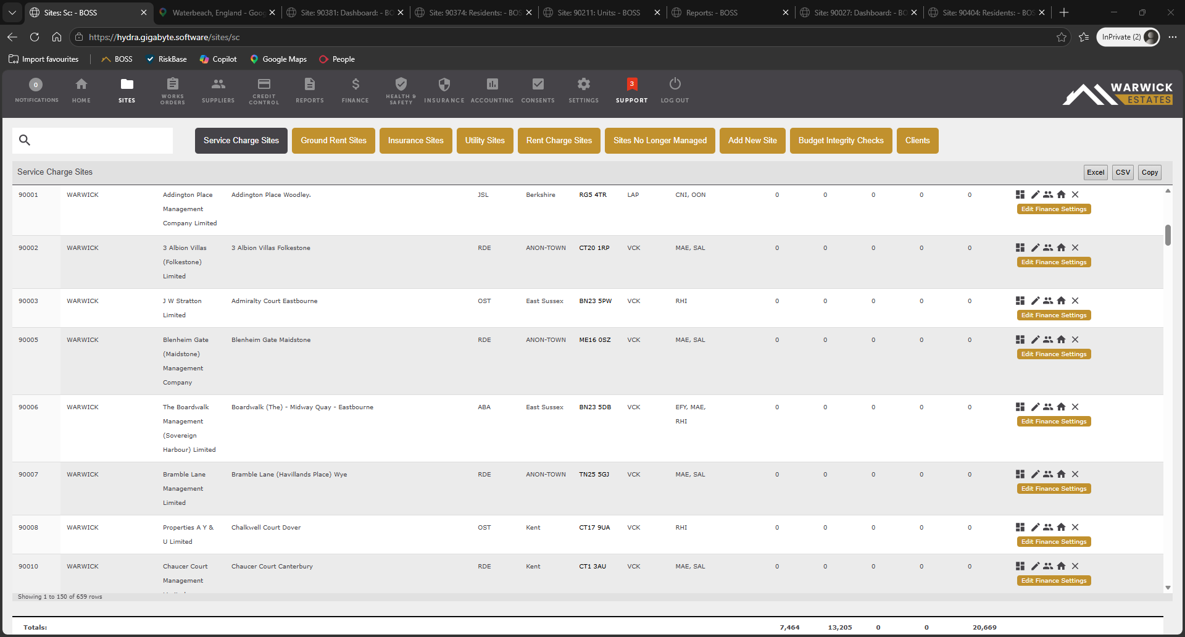Click the table vertical scrollbar thumb
This screenshot has width=1185, height=637.
1168,235
